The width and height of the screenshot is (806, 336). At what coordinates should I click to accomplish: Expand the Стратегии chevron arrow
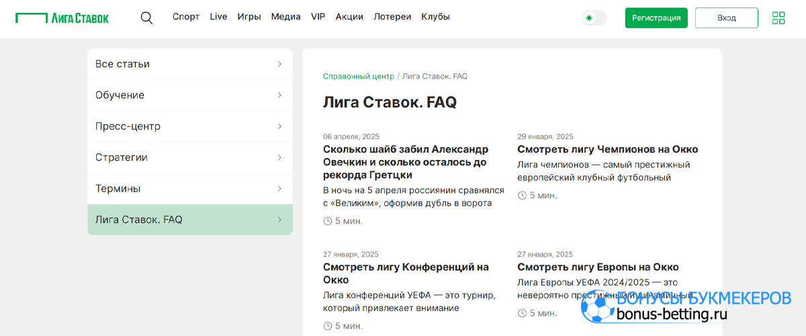[279, 157]
